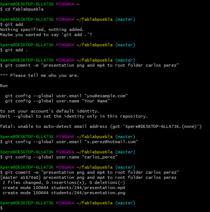Click '*** Please tell me who you are.'
210x212 pixels.
point(39,75)
